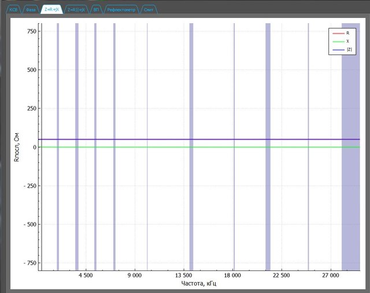The image size is (370, 293).
Task: Show the Рефлектометр tab
Action: pos(121,10)
